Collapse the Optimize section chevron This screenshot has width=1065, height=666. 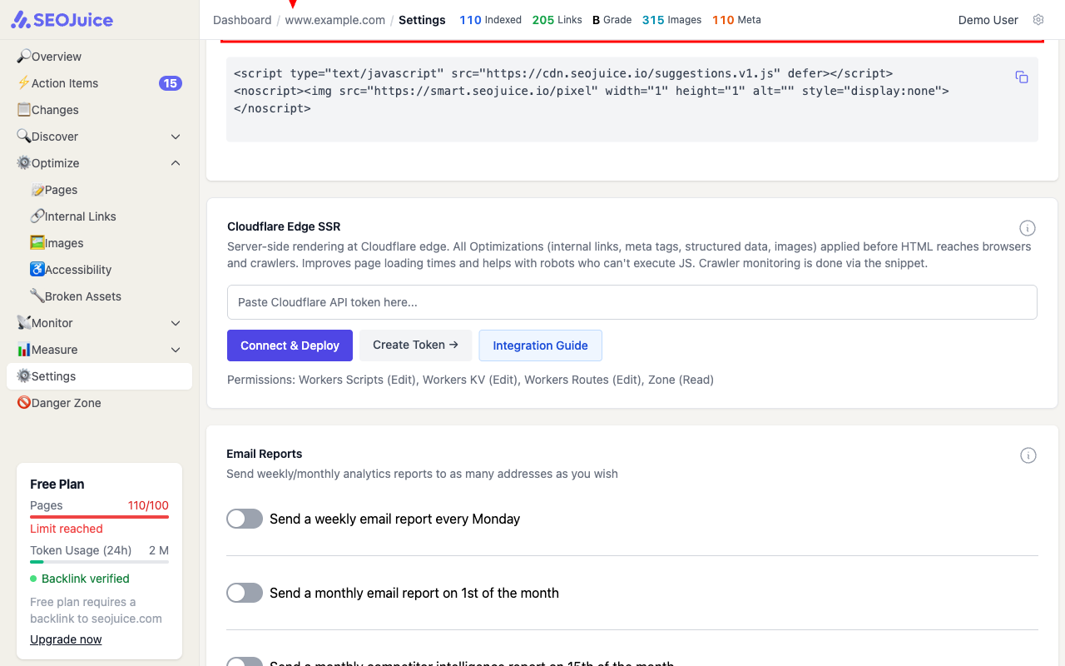coord(176,163)
